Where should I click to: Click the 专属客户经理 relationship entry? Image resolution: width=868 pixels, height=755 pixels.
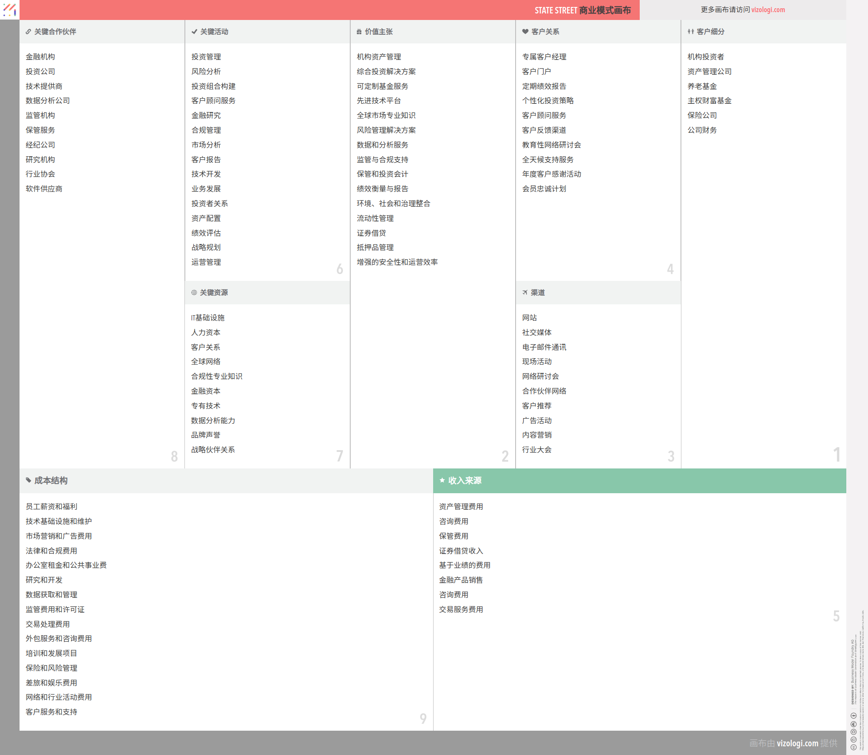(544, 57)
